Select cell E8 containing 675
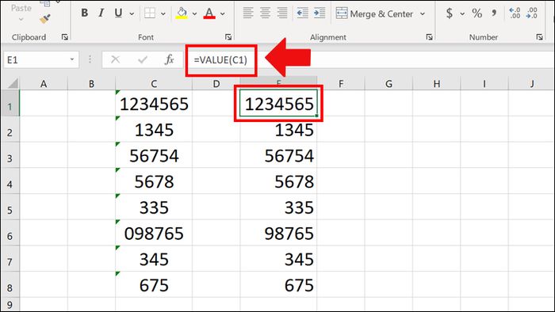 278,284
